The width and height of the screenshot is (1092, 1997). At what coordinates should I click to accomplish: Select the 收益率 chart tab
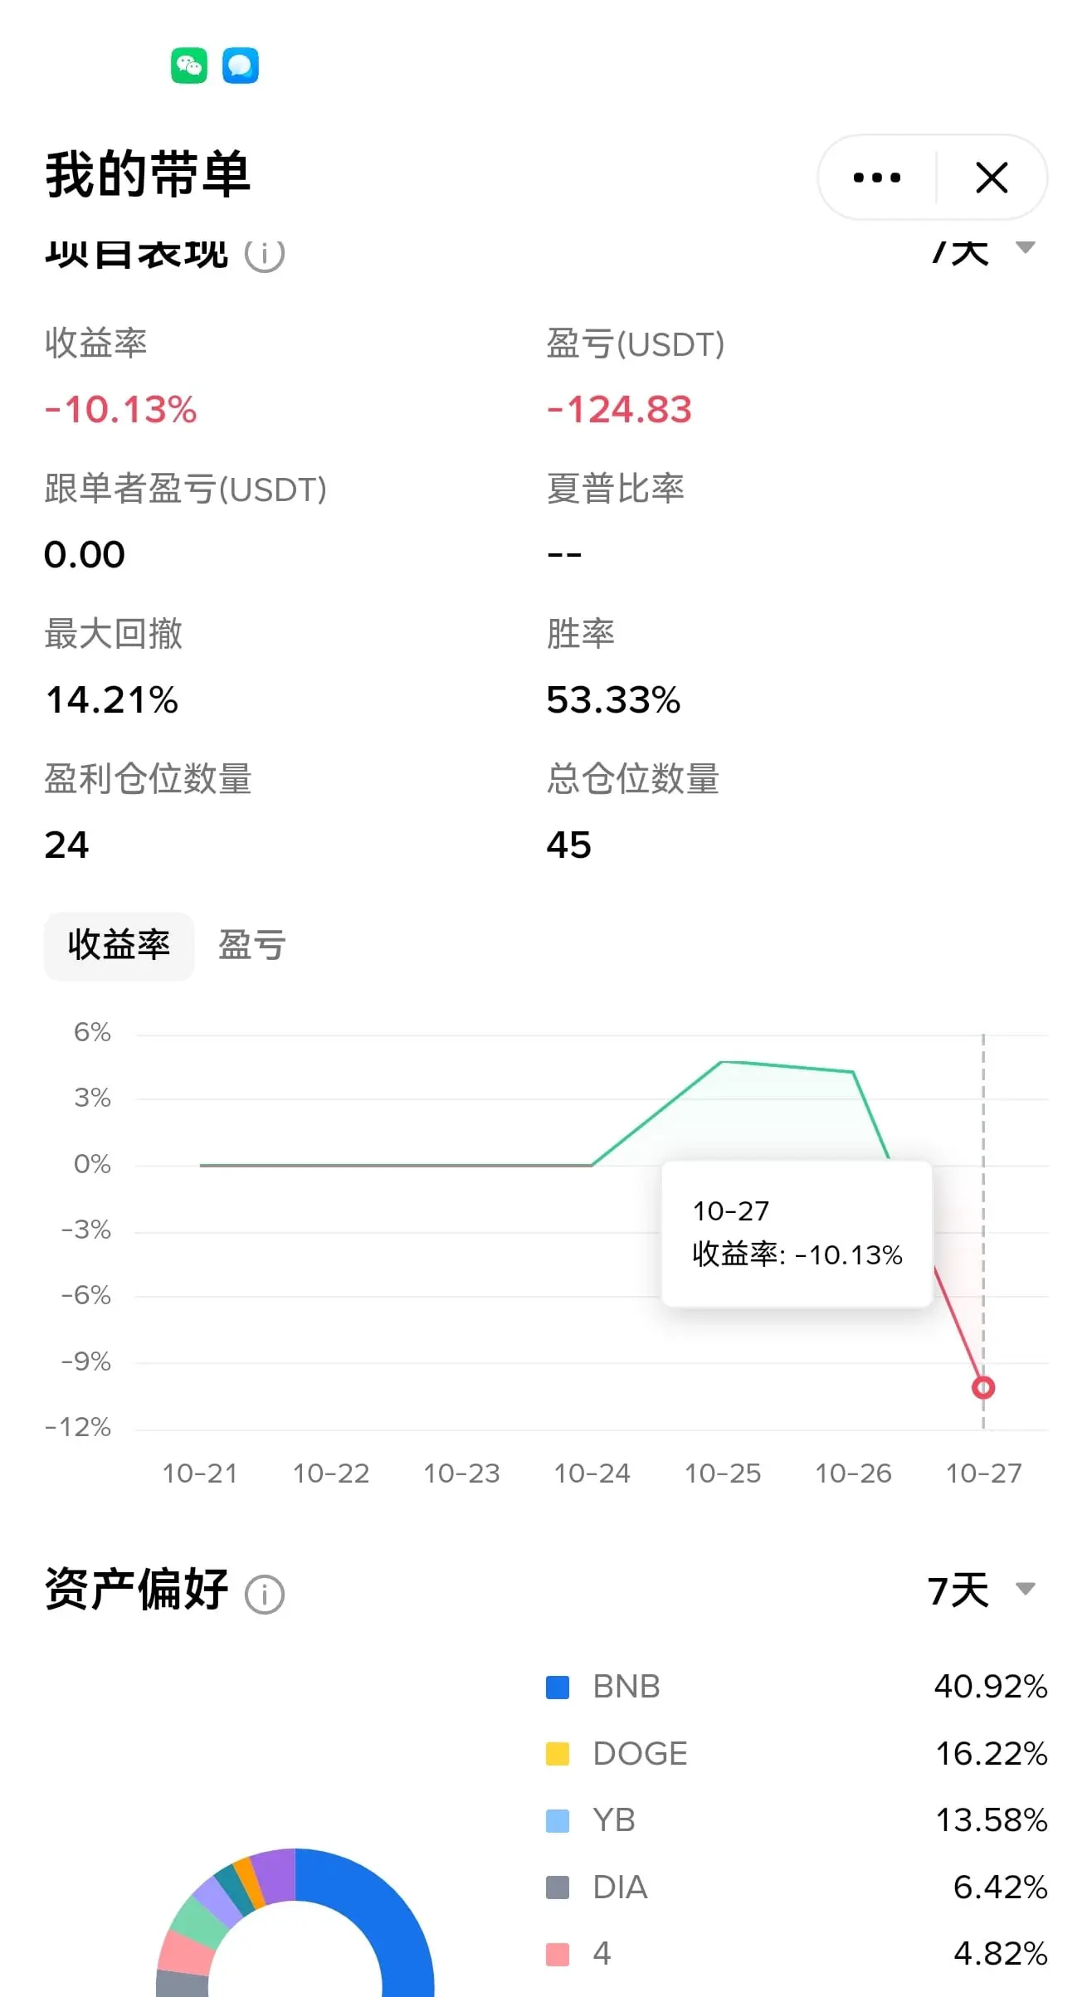click(x=119, y=946)
